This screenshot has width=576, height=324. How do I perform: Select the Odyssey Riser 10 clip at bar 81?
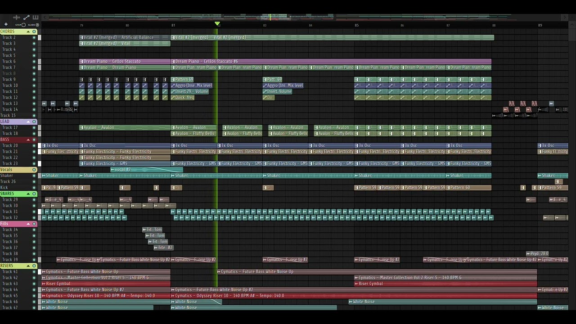354,296
